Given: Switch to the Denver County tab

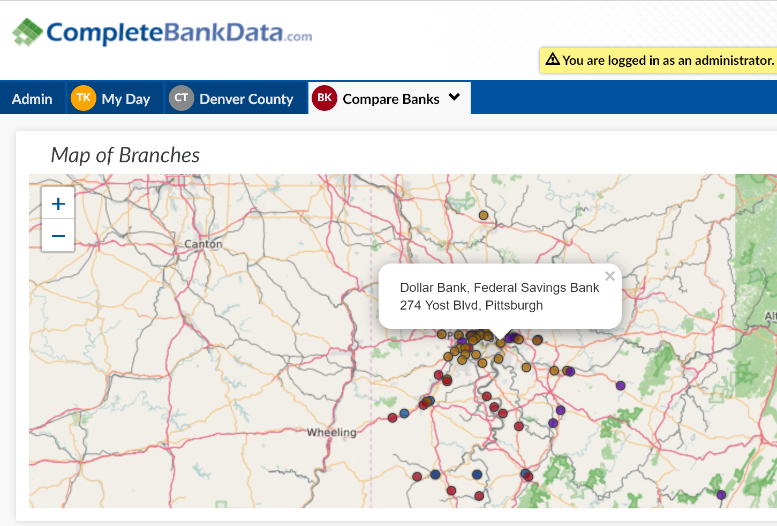Looking at the screenshot, I should click(x=246, y=99).
